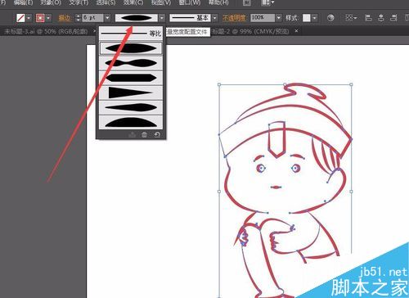Click the reset profiles icon
The image size is (409, 298).
click(x=157, y=134)
